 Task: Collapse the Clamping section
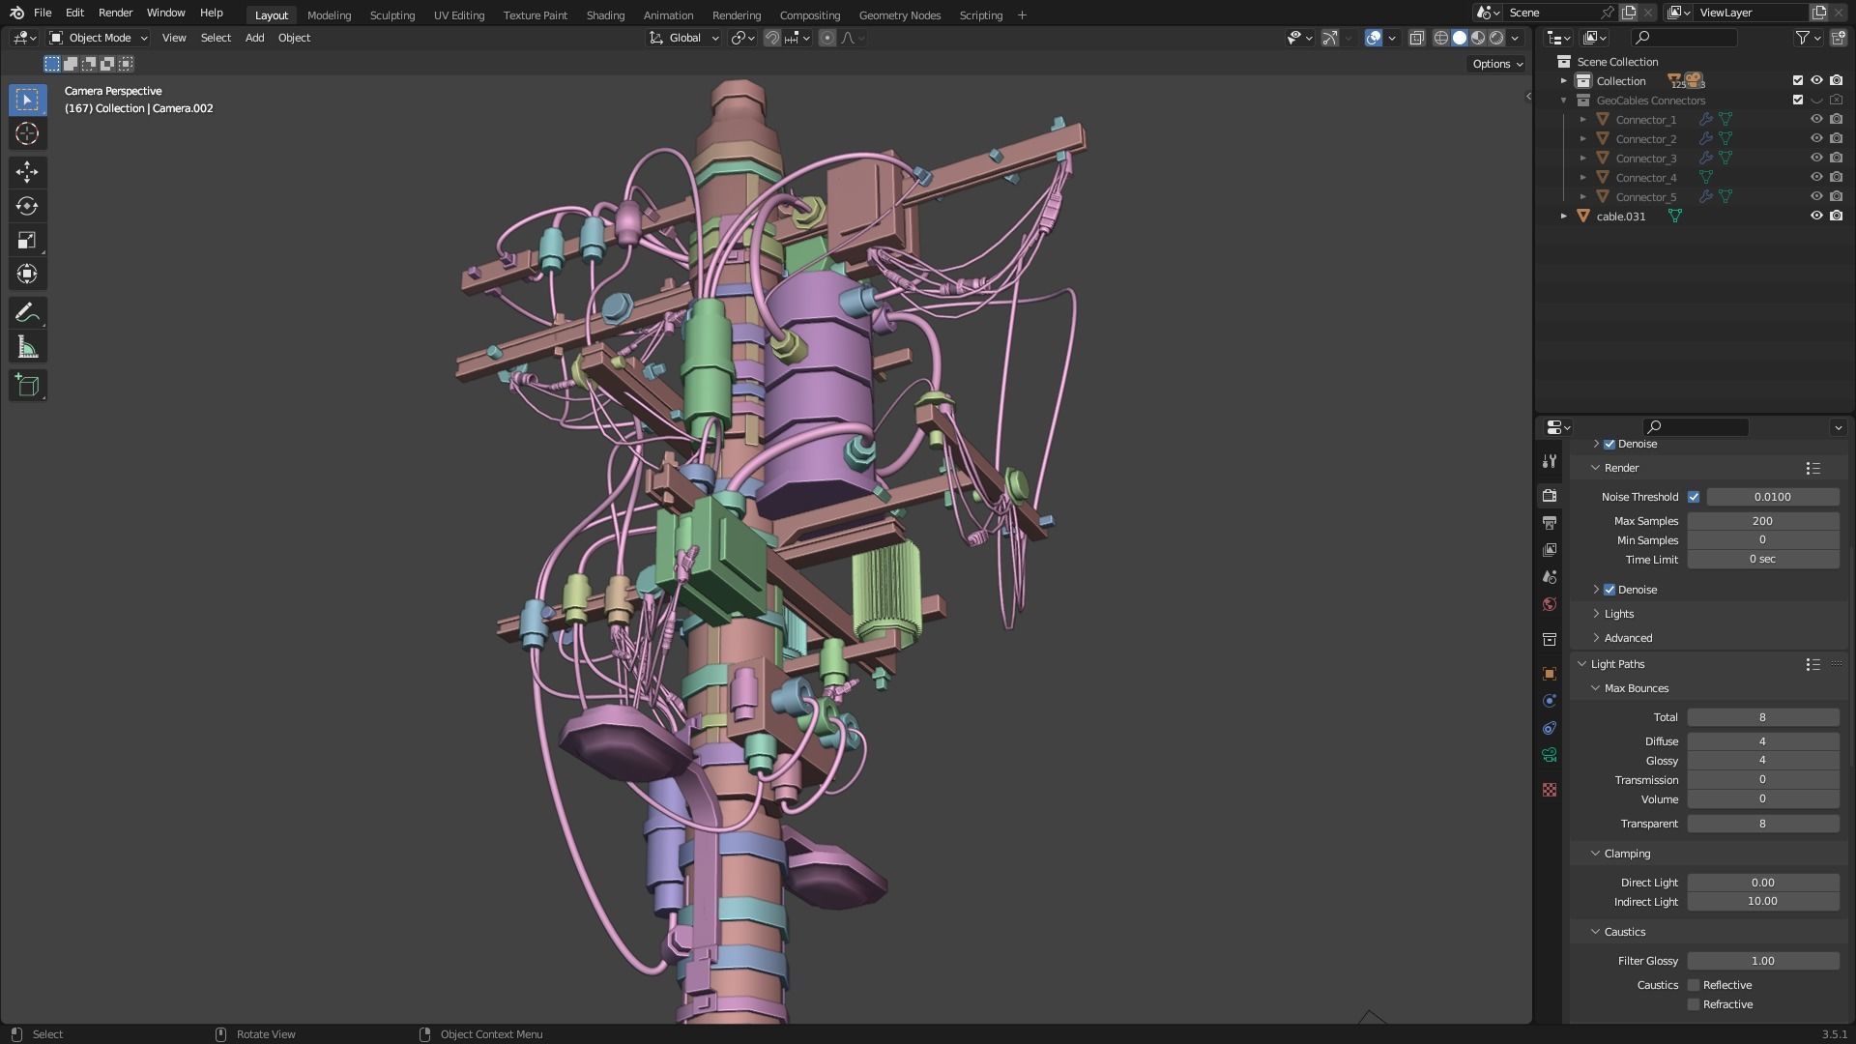coord(1627,854)
